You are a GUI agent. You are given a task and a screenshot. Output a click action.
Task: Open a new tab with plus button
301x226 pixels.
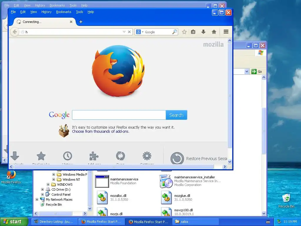(81, 22)
